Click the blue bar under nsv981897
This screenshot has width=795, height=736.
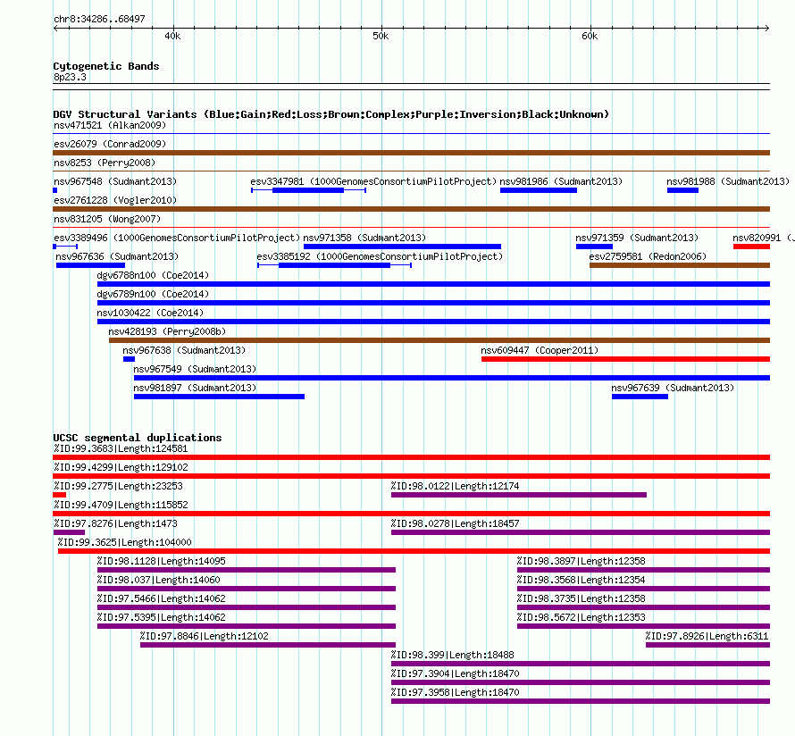point(219,397)
